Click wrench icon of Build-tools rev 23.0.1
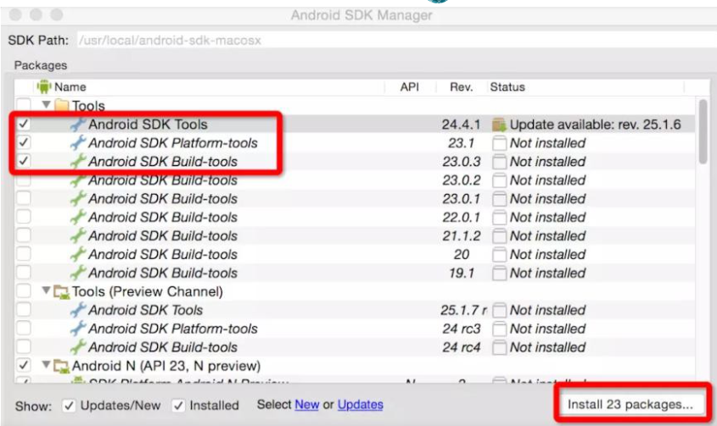This screenshot has height=426, width=717. pyautogui.click(x=78, y=199)
